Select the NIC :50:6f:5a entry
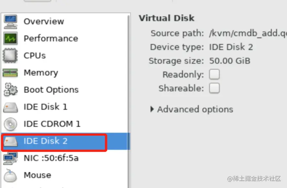 coord(51,158)
